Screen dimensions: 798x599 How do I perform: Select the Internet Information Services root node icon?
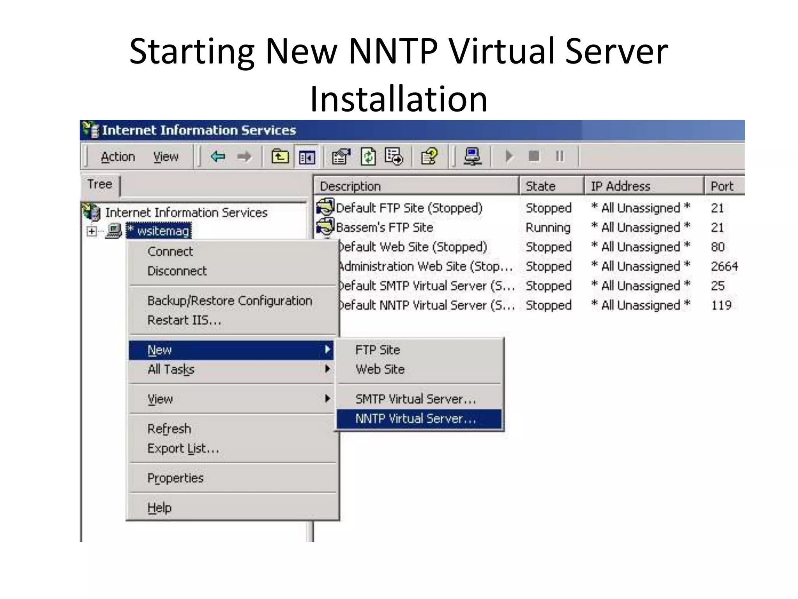click(92, 212)
